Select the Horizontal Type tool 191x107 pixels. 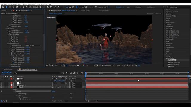(41, 7)
